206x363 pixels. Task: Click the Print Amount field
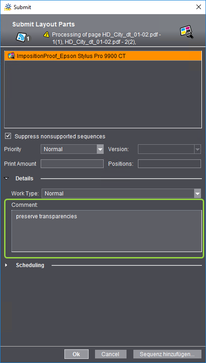point(72,163)
